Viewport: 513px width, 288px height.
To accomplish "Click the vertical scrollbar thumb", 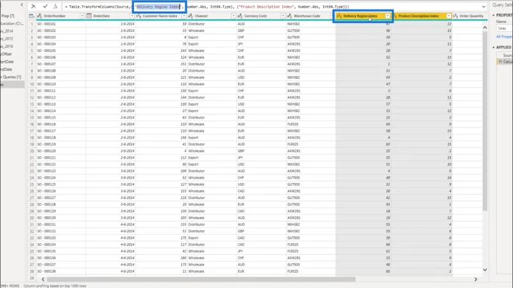I will pos(485,121).
